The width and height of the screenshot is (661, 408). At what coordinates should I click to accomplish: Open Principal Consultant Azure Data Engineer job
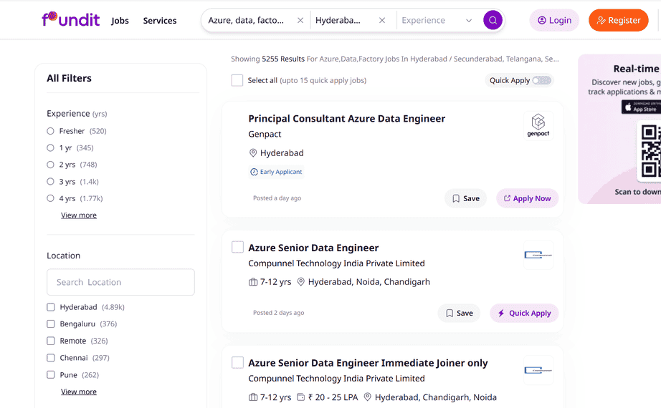346,119
